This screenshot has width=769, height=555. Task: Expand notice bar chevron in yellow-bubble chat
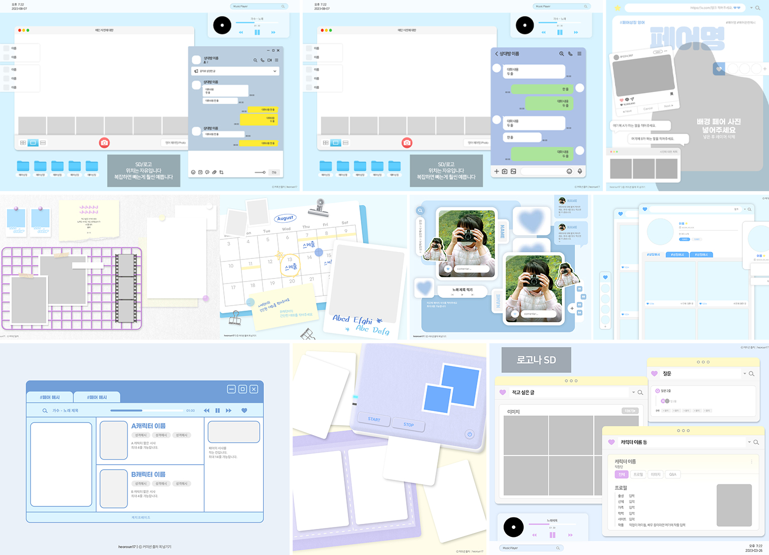pos(275,71)
